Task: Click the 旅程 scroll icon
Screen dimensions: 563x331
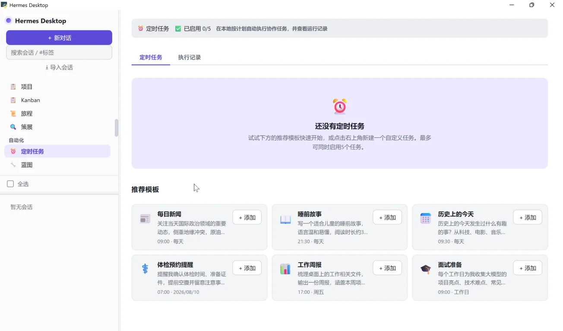Action: point(13,114)
